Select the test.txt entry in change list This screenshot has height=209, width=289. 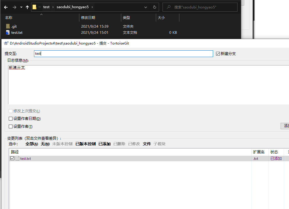coord(25,159)
